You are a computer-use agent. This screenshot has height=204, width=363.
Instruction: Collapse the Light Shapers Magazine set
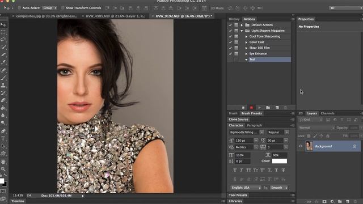click(x=242, y=31)
